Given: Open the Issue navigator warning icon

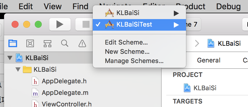Looking at the screenshot, I should pyautogui.click(x=82, y=43).
